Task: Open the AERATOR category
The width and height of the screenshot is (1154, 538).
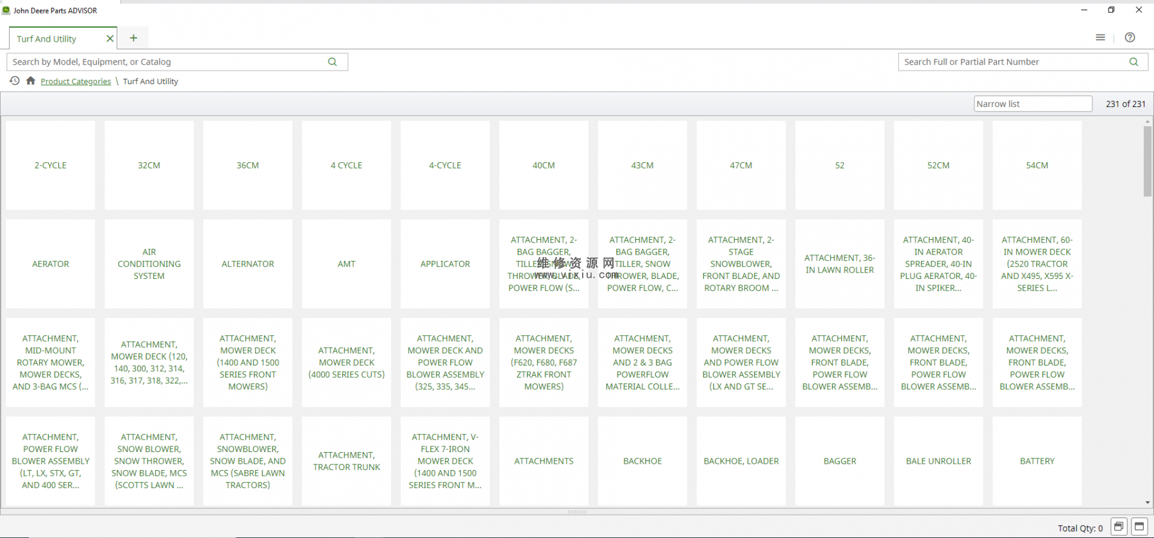Action: coord(51,264)
